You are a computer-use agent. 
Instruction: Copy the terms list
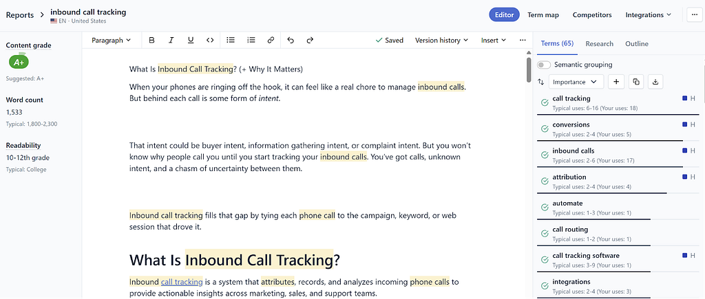[x=635, y=82]
